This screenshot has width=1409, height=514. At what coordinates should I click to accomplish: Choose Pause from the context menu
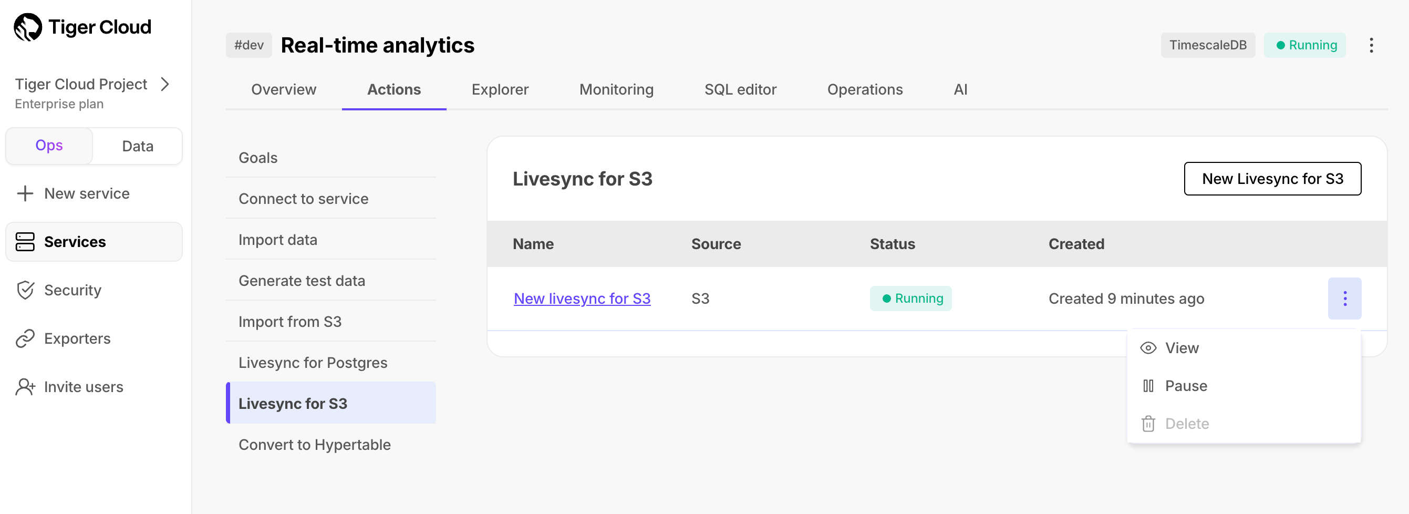pyautogui.click(x=1244, y=386)
